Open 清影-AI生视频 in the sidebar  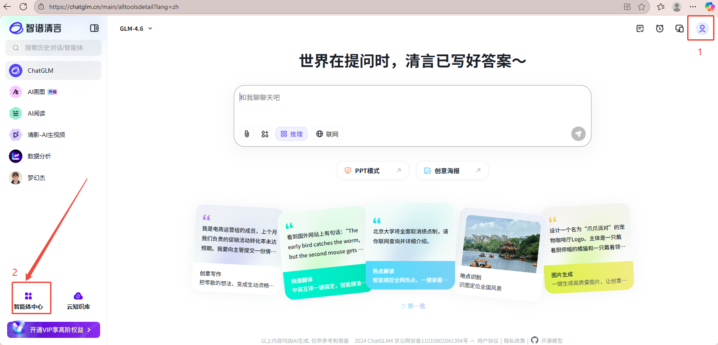[x=53, y=135]
